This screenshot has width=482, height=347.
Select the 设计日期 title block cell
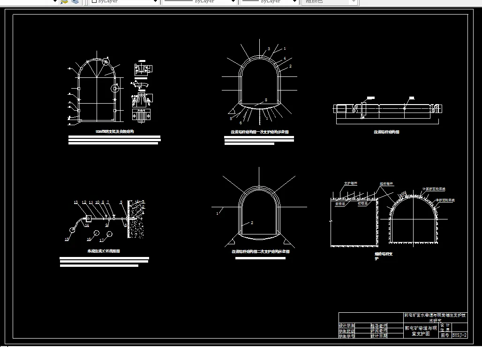click(379, 336)
